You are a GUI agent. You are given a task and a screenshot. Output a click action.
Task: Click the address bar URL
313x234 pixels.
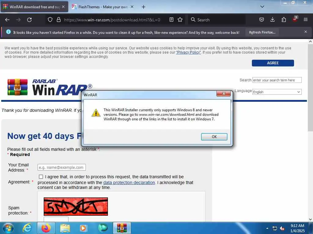[x=112, y=20]
